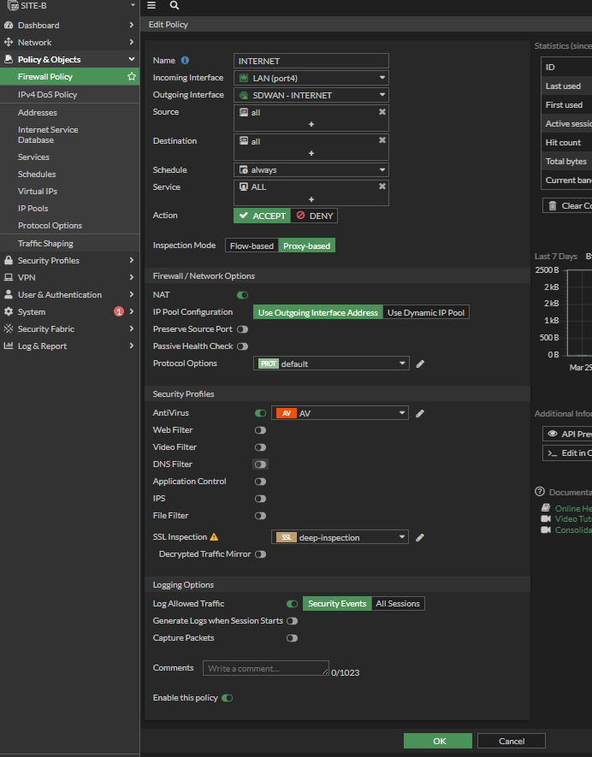
Task: Open the Incoming Interface dropdown
Action: coord(311,78)
